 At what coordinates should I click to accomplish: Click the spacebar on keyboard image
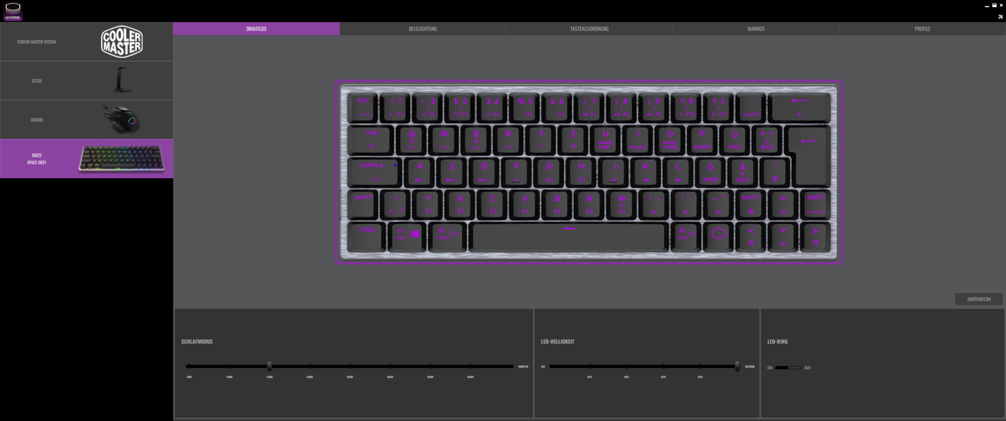569,236
